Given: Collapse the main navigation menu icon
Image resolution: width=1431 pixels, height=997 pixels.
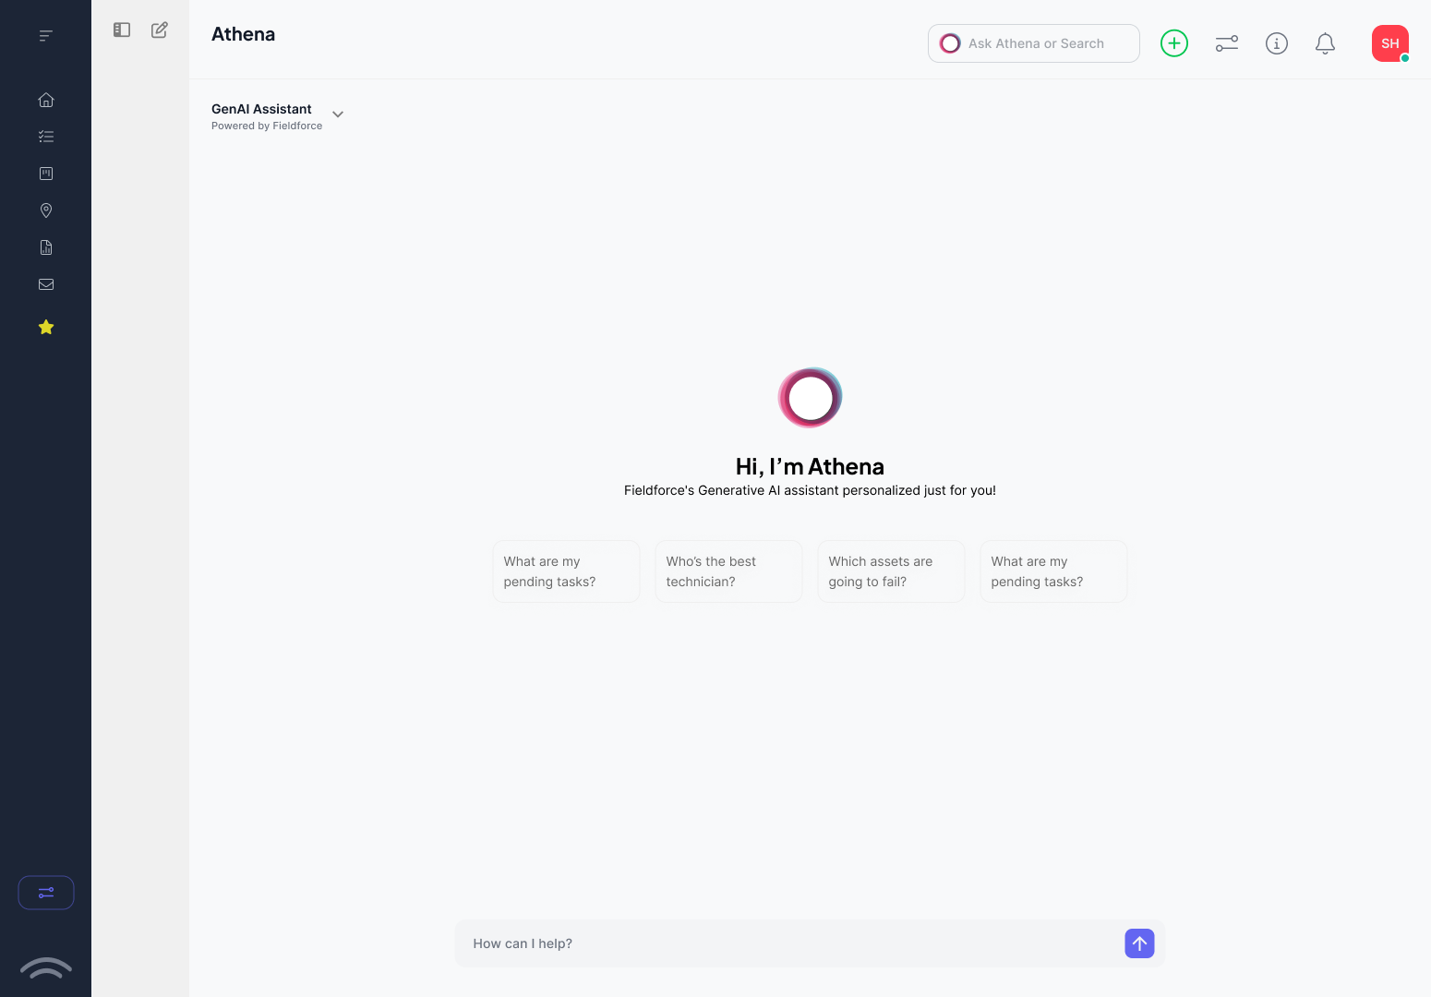Looking at the screenshot, I should [x=45, y=36].
